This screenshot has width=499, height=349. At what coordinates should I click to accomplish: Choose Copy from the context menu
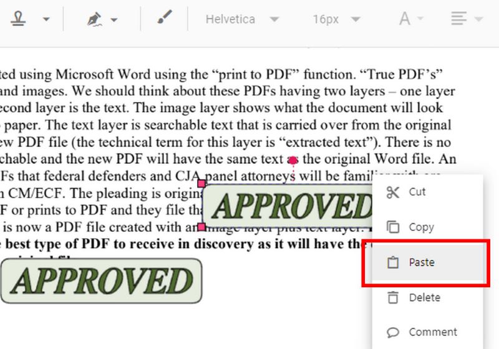[x=428, y=227]
